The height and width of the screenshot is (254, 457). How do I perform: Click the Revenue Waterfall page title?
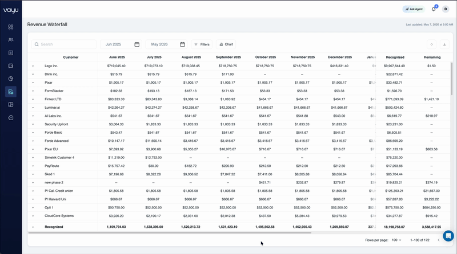tap(47, 24)
